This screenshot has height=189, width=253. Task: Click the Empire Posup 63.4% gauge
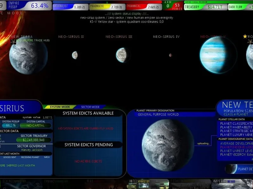29,5
